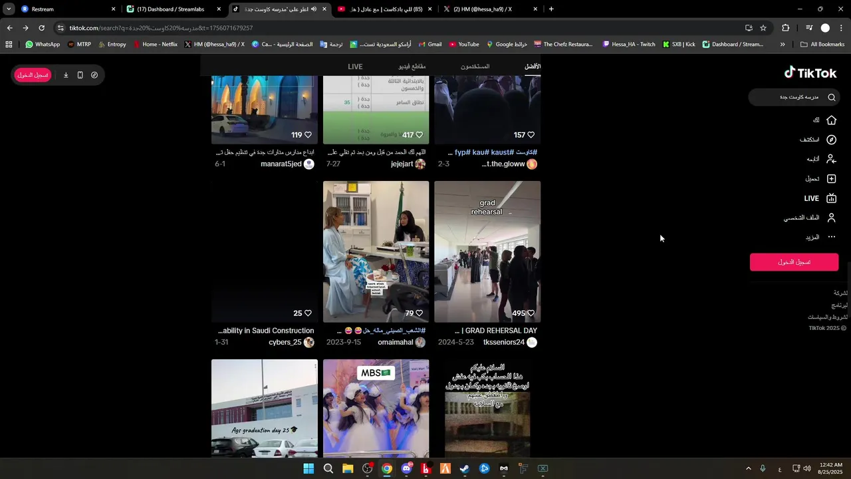Select the الأفضل top results tab
Image resolution: width=851 pixels, height=479 pixels.
point(533,67)
